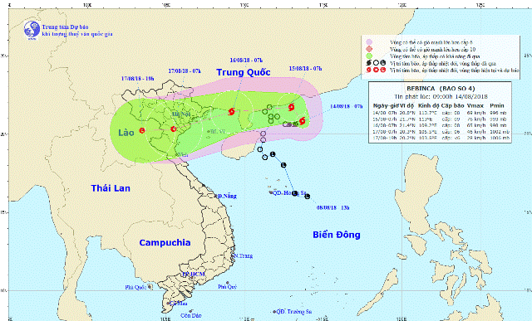Select the forecast marker near Hà Nội

pos(174,129)
